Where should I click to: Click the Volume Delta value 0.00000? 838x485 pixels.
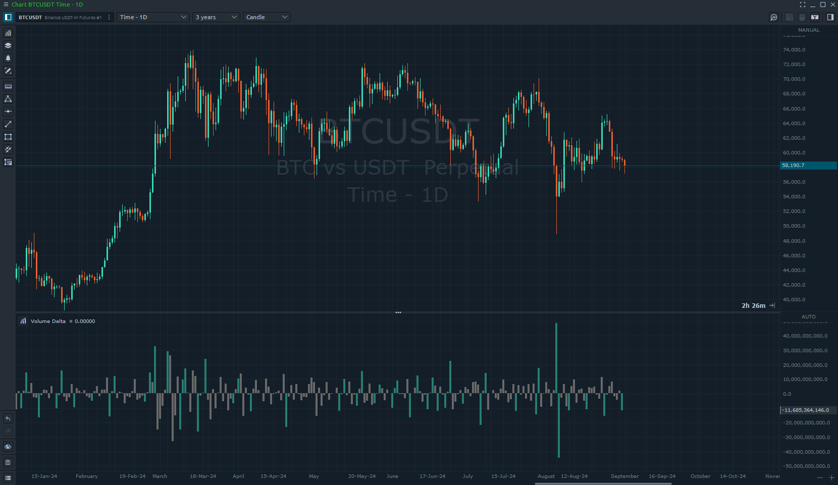click(x=85, y=321)
